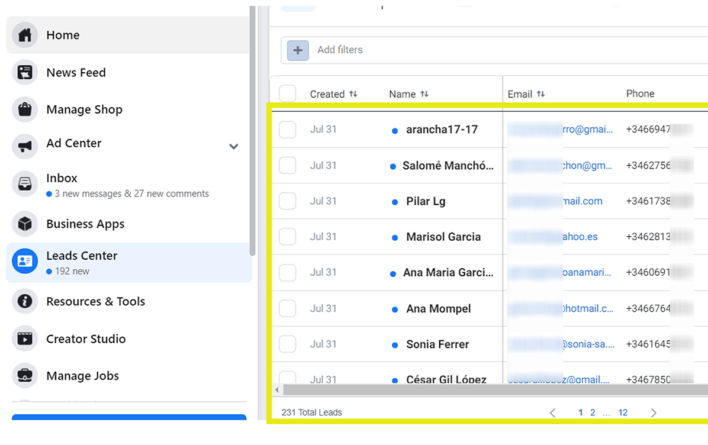Expand the Ad Center chevron
Image resolution: width=708 pixels, height=445 pixels.
pyautogui.click(x=234, y=146)
